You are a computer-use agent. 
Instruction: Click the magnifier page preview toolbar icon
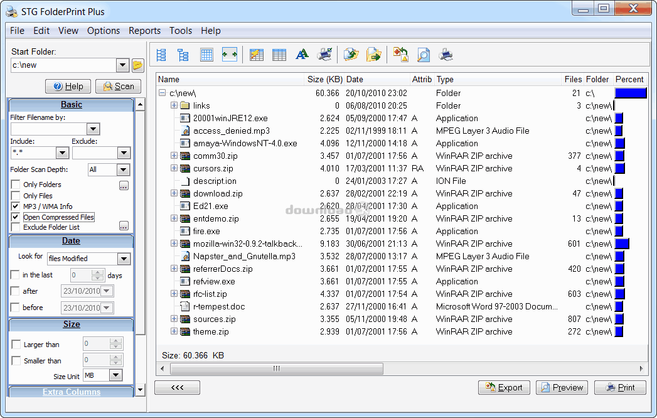pyautogui.click(x=424, y=55)
